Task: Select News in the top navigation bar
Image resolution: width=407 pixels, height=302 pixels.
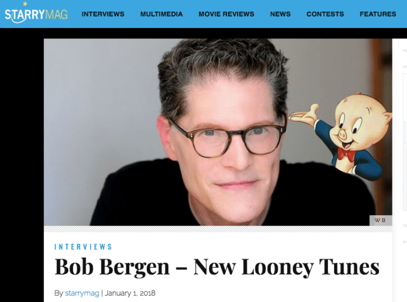Action: (x=280, y=14)
